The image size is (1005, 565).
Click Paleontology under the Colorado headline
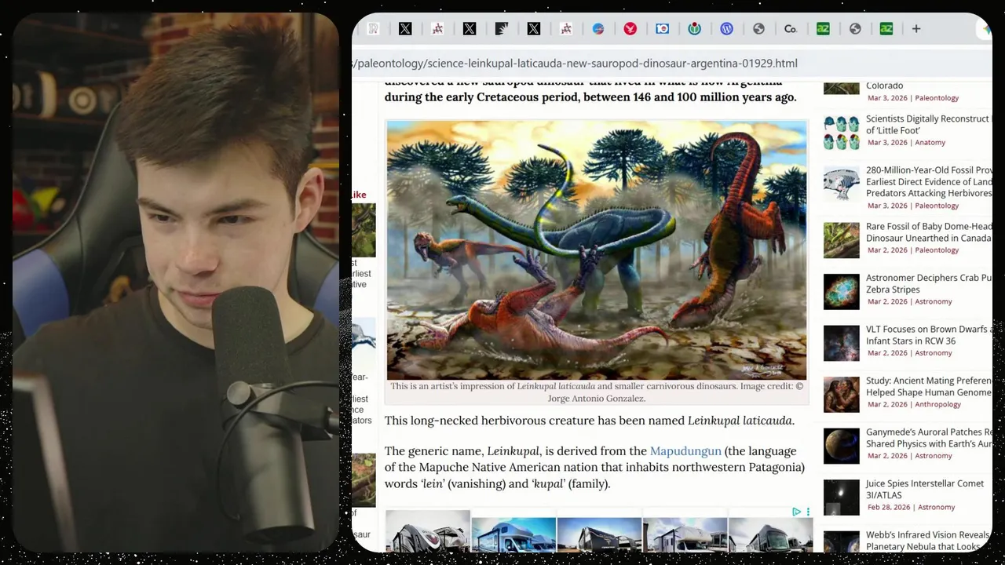point(937,98)
